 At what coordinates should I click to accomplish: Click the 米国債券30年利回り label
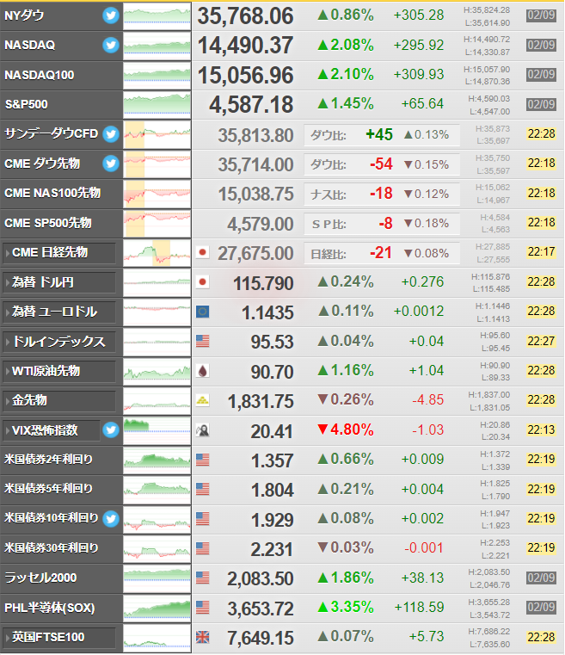tap(52, 548)
